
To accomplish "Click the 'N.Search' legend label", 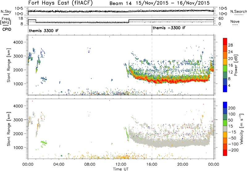I will (239, 11).
